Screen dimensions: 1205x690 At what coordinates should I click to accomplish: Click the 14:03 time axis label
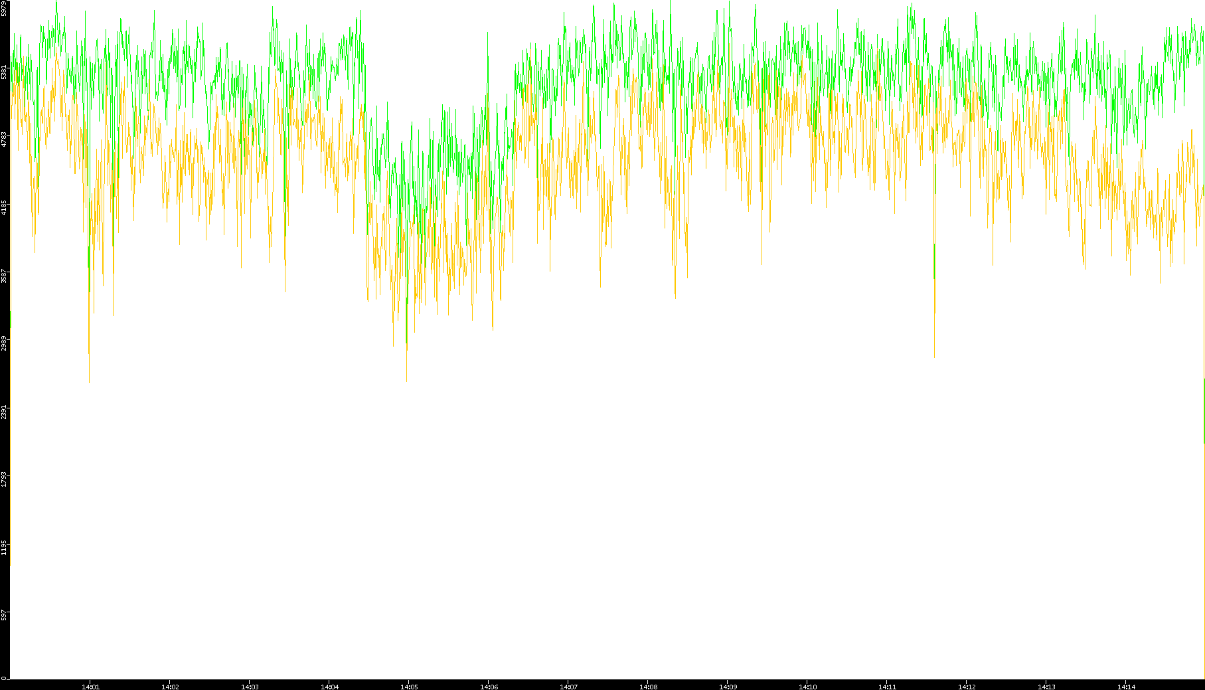[250, 687]
